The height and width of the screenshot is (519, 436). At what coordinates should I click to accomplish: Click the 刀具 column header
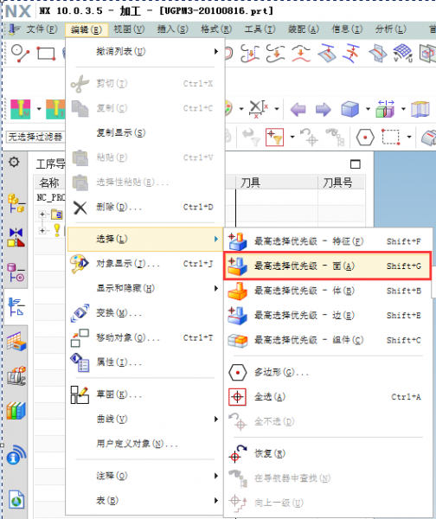277,183
